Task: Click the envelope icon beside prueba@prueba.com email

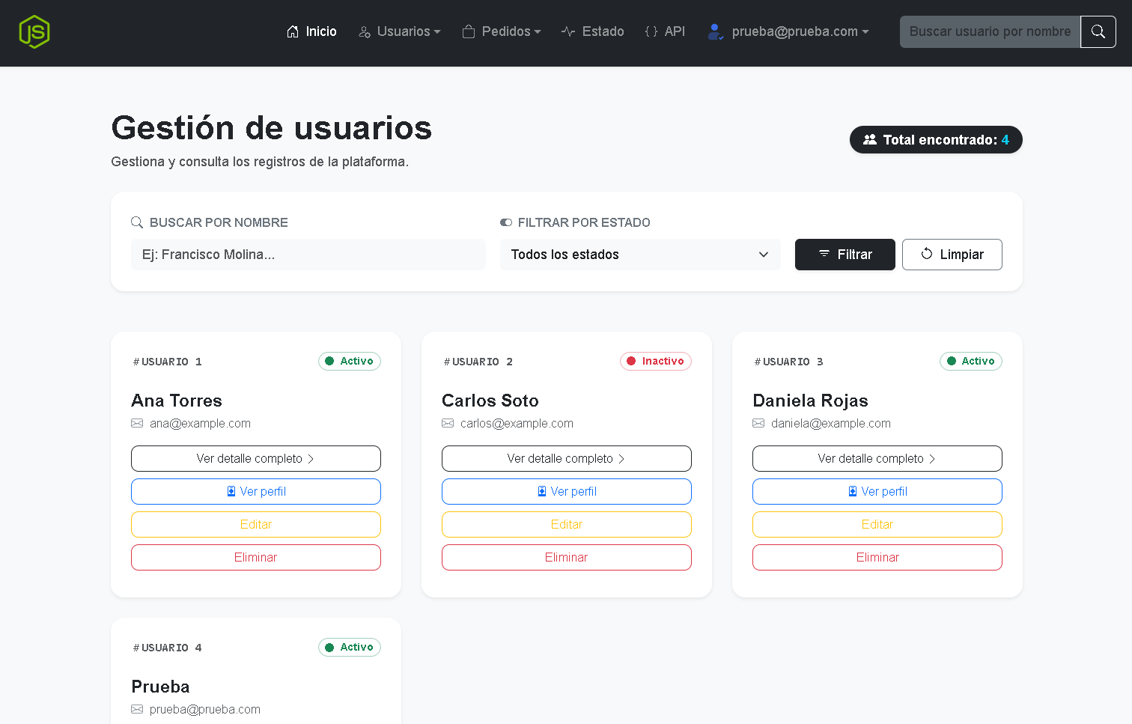Action: 137,709
